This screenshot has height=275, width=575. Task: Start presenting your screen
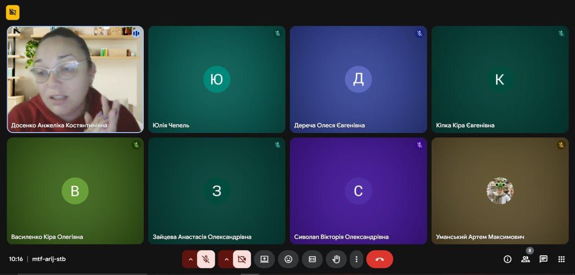tap(264, 259)
